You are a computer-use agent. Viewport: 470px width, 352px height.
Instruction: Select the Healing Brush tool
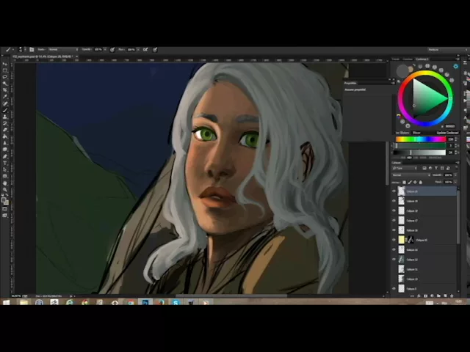tap(5, 103)
